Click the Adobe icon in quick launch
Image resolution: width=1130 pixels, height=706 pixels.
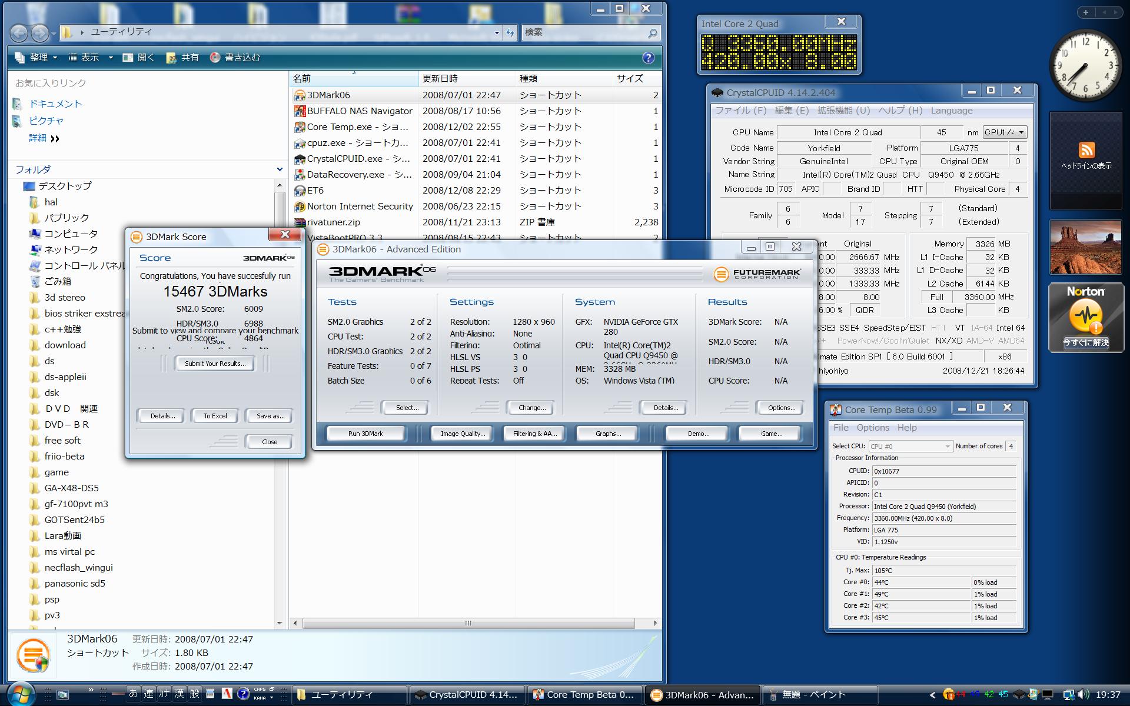(227, 694)
